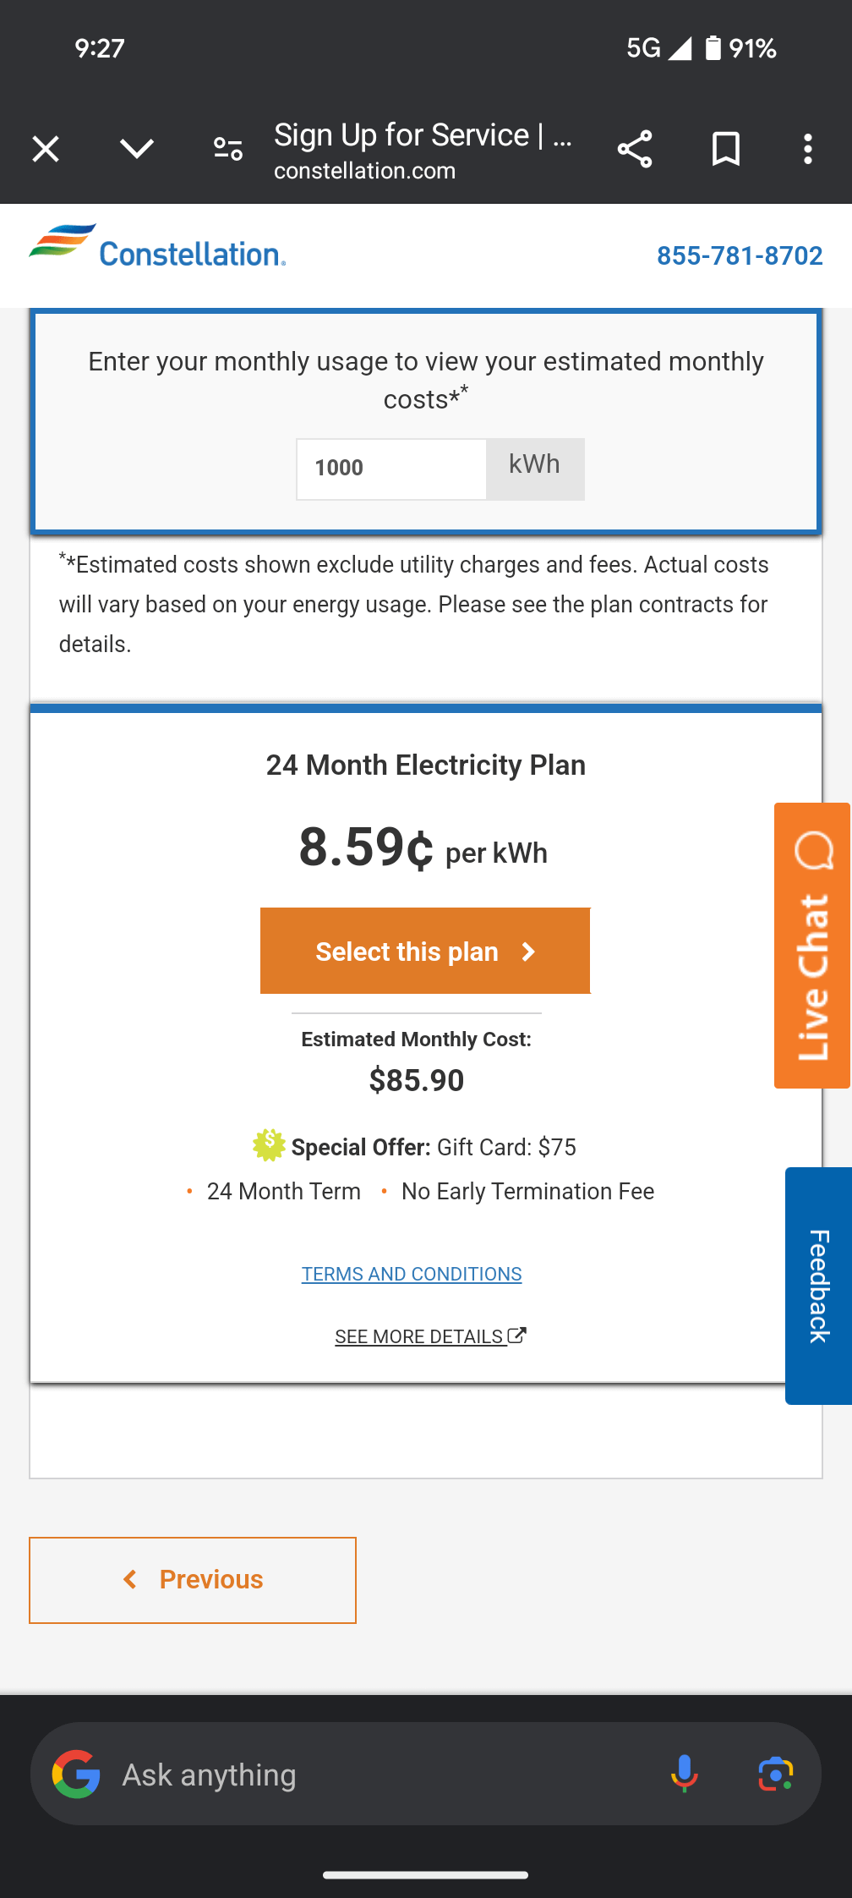Tap the share icon in toolbar
The height and width of the screenshot is (1898, 852).
coord(635,149)
